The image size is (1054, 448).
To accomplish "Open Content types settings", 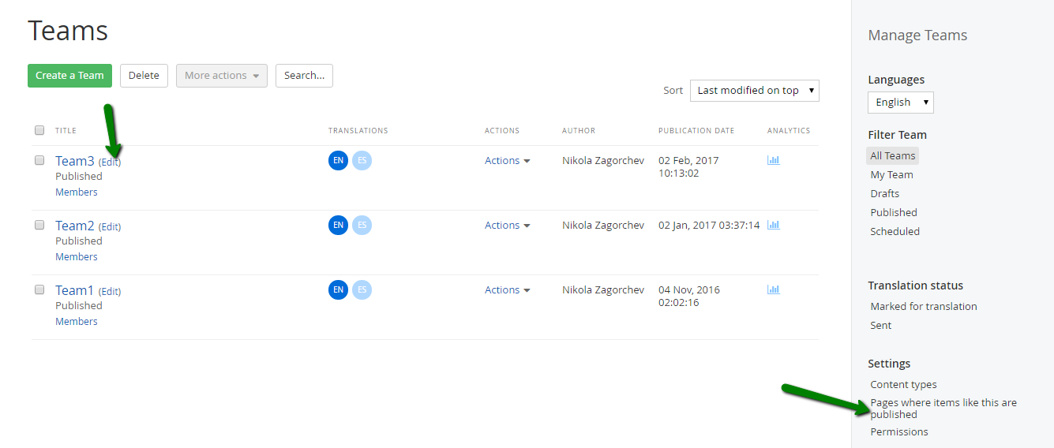I will tap(903, 384).
